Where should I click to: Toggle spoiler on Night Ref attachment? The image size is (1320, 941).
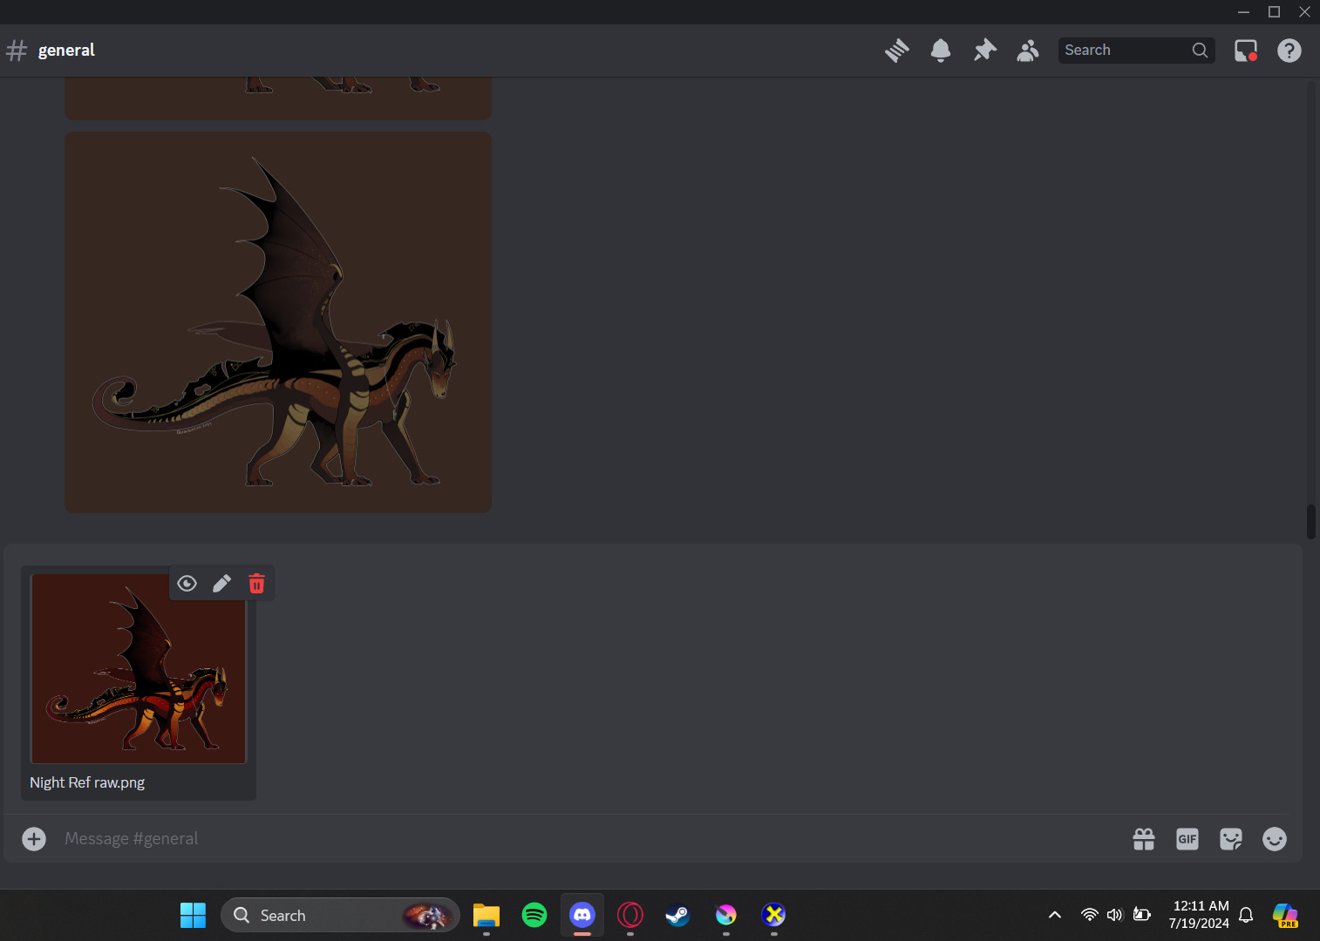pos(187,584)
